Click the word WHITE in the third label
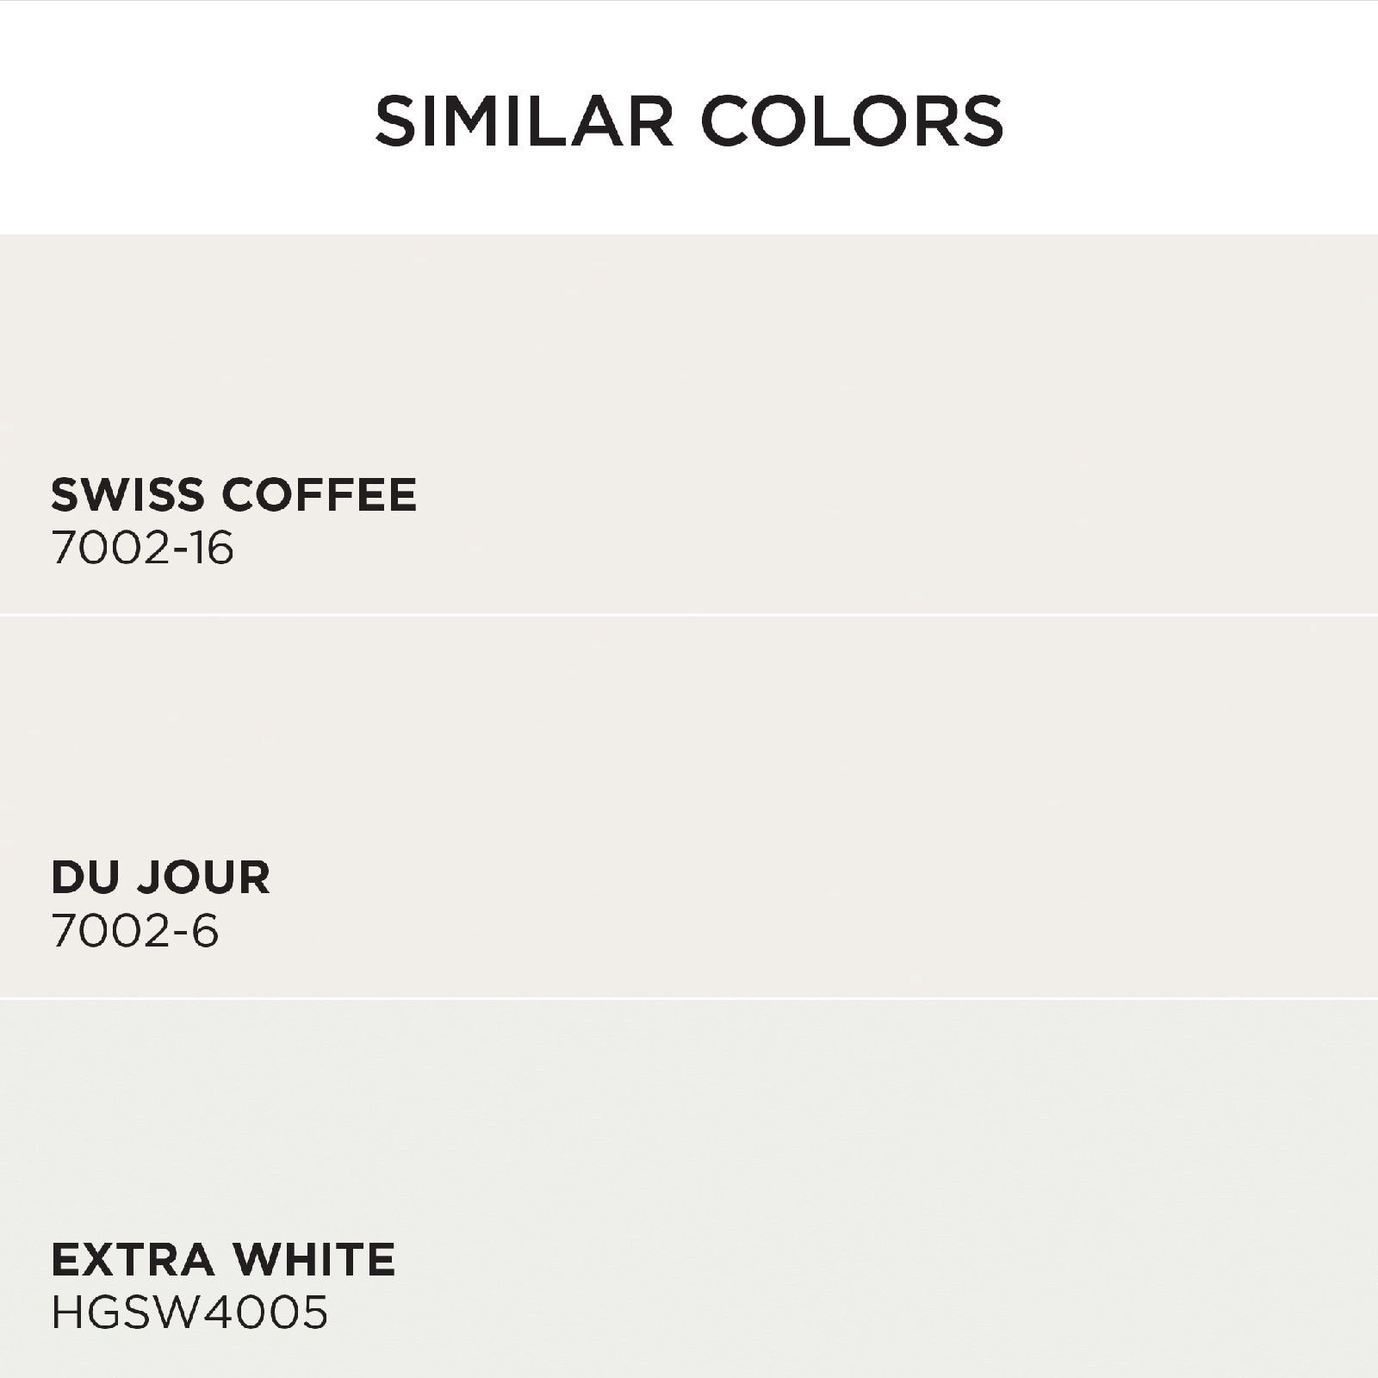Screen dimensions: 1378x1378 pyautogui.click(x=314, y=1260)
